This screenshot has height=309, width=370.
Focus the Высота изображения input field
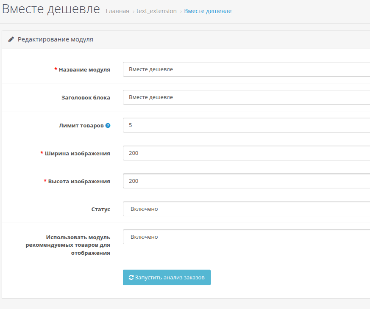pos(246,181)
